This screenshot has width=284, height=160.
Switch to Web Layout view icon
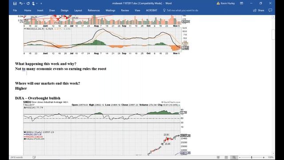point(234,157)
